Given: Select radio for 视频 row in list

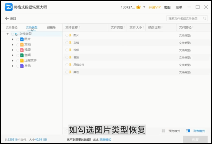Looking at the screenshot, I should pyautogui.click(x=67, y=50).
